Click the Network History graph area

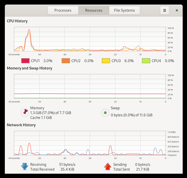point(90,143)
